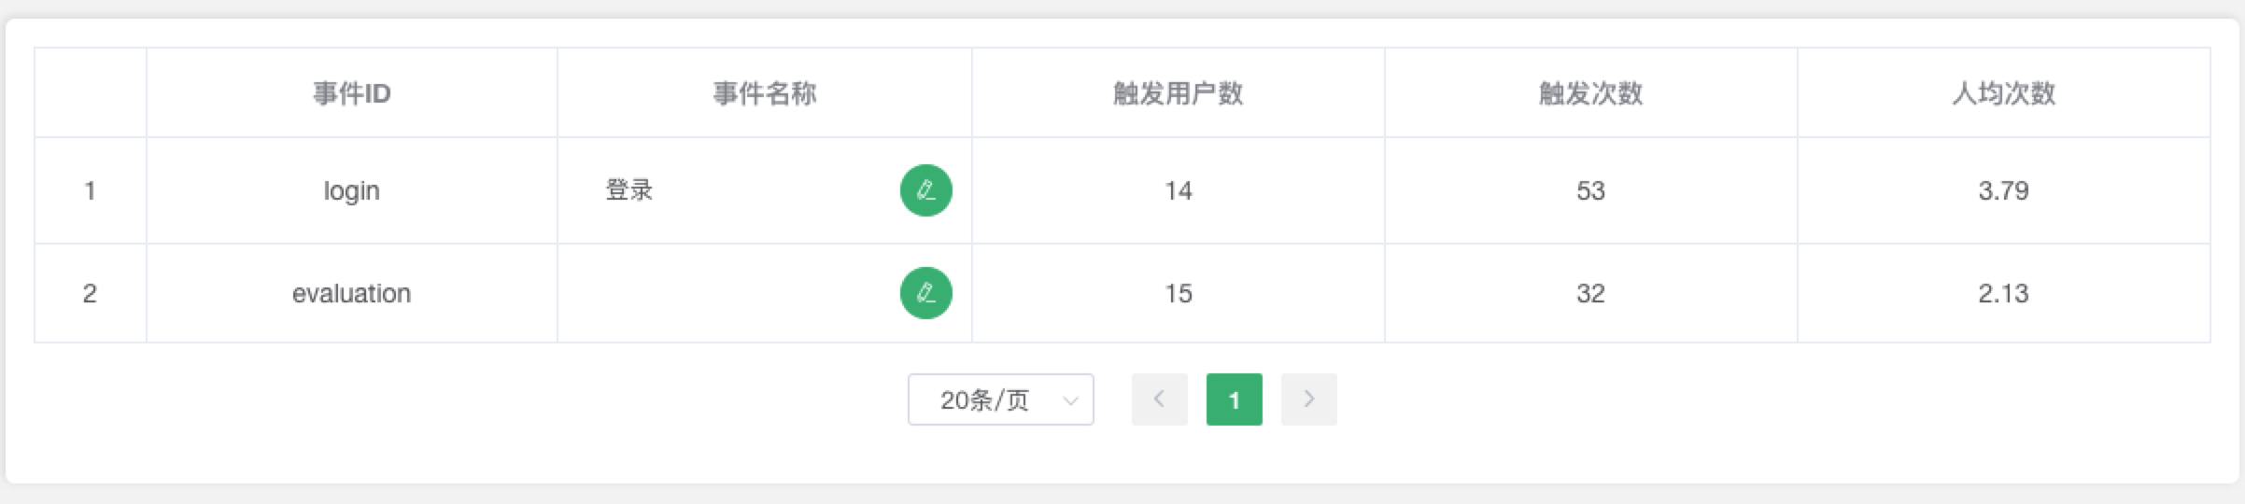Click the 32 trigger count value

click(x=1590, y=294)
